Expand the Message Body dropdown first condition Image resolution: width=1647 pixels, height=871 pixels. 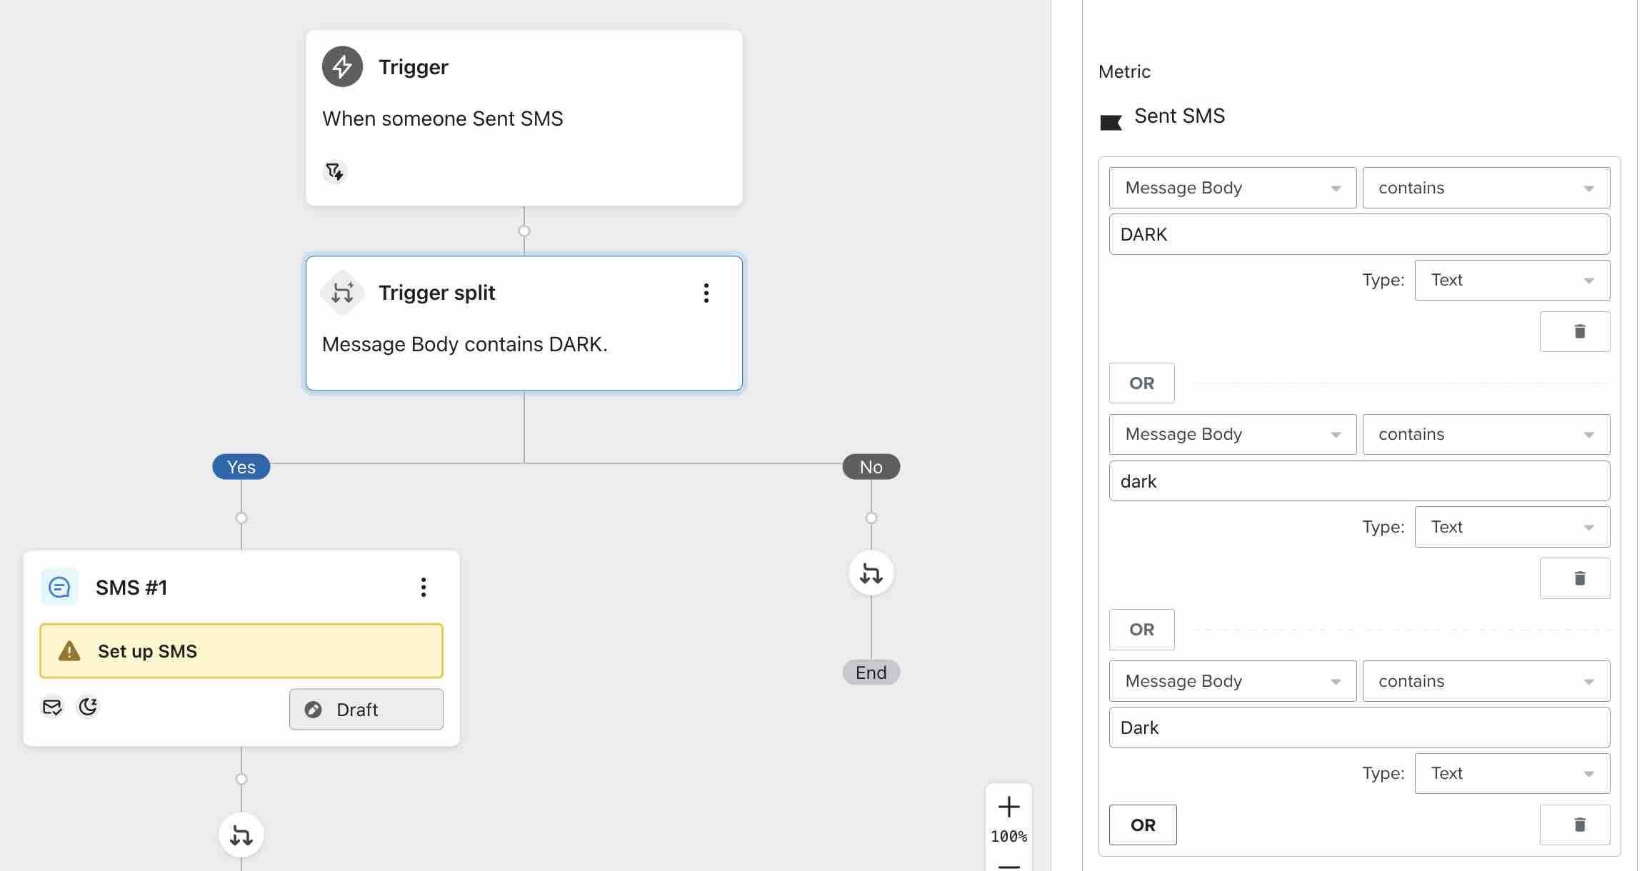[1232, 187]
